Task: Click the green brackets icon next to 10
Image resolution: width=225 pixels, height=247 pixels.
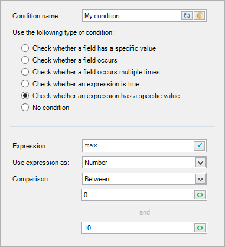Action: click(200, 228)
